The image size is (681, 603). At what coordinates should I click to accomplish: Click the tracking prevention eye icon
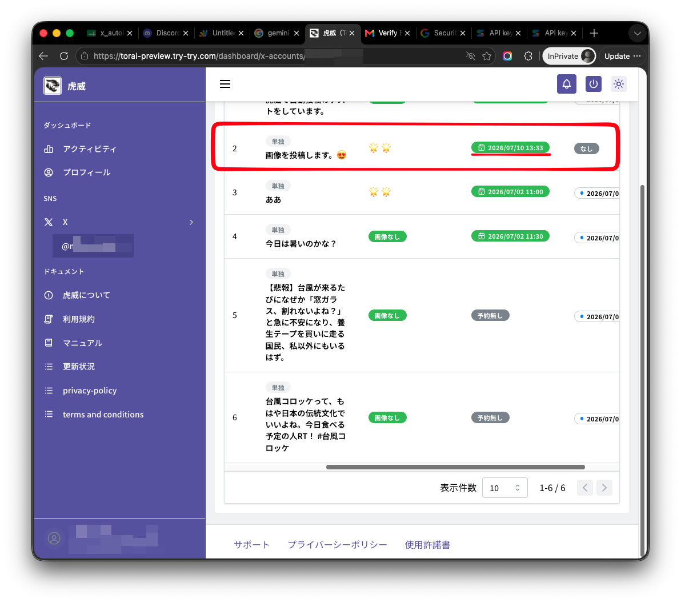point(470,56)
